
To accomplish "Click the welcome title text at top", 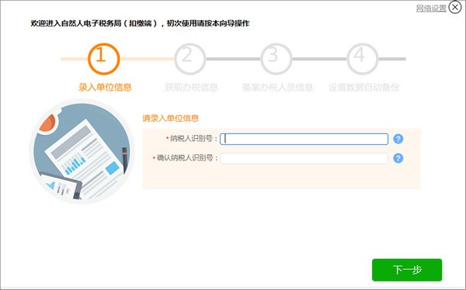I will tap(140, 23).
